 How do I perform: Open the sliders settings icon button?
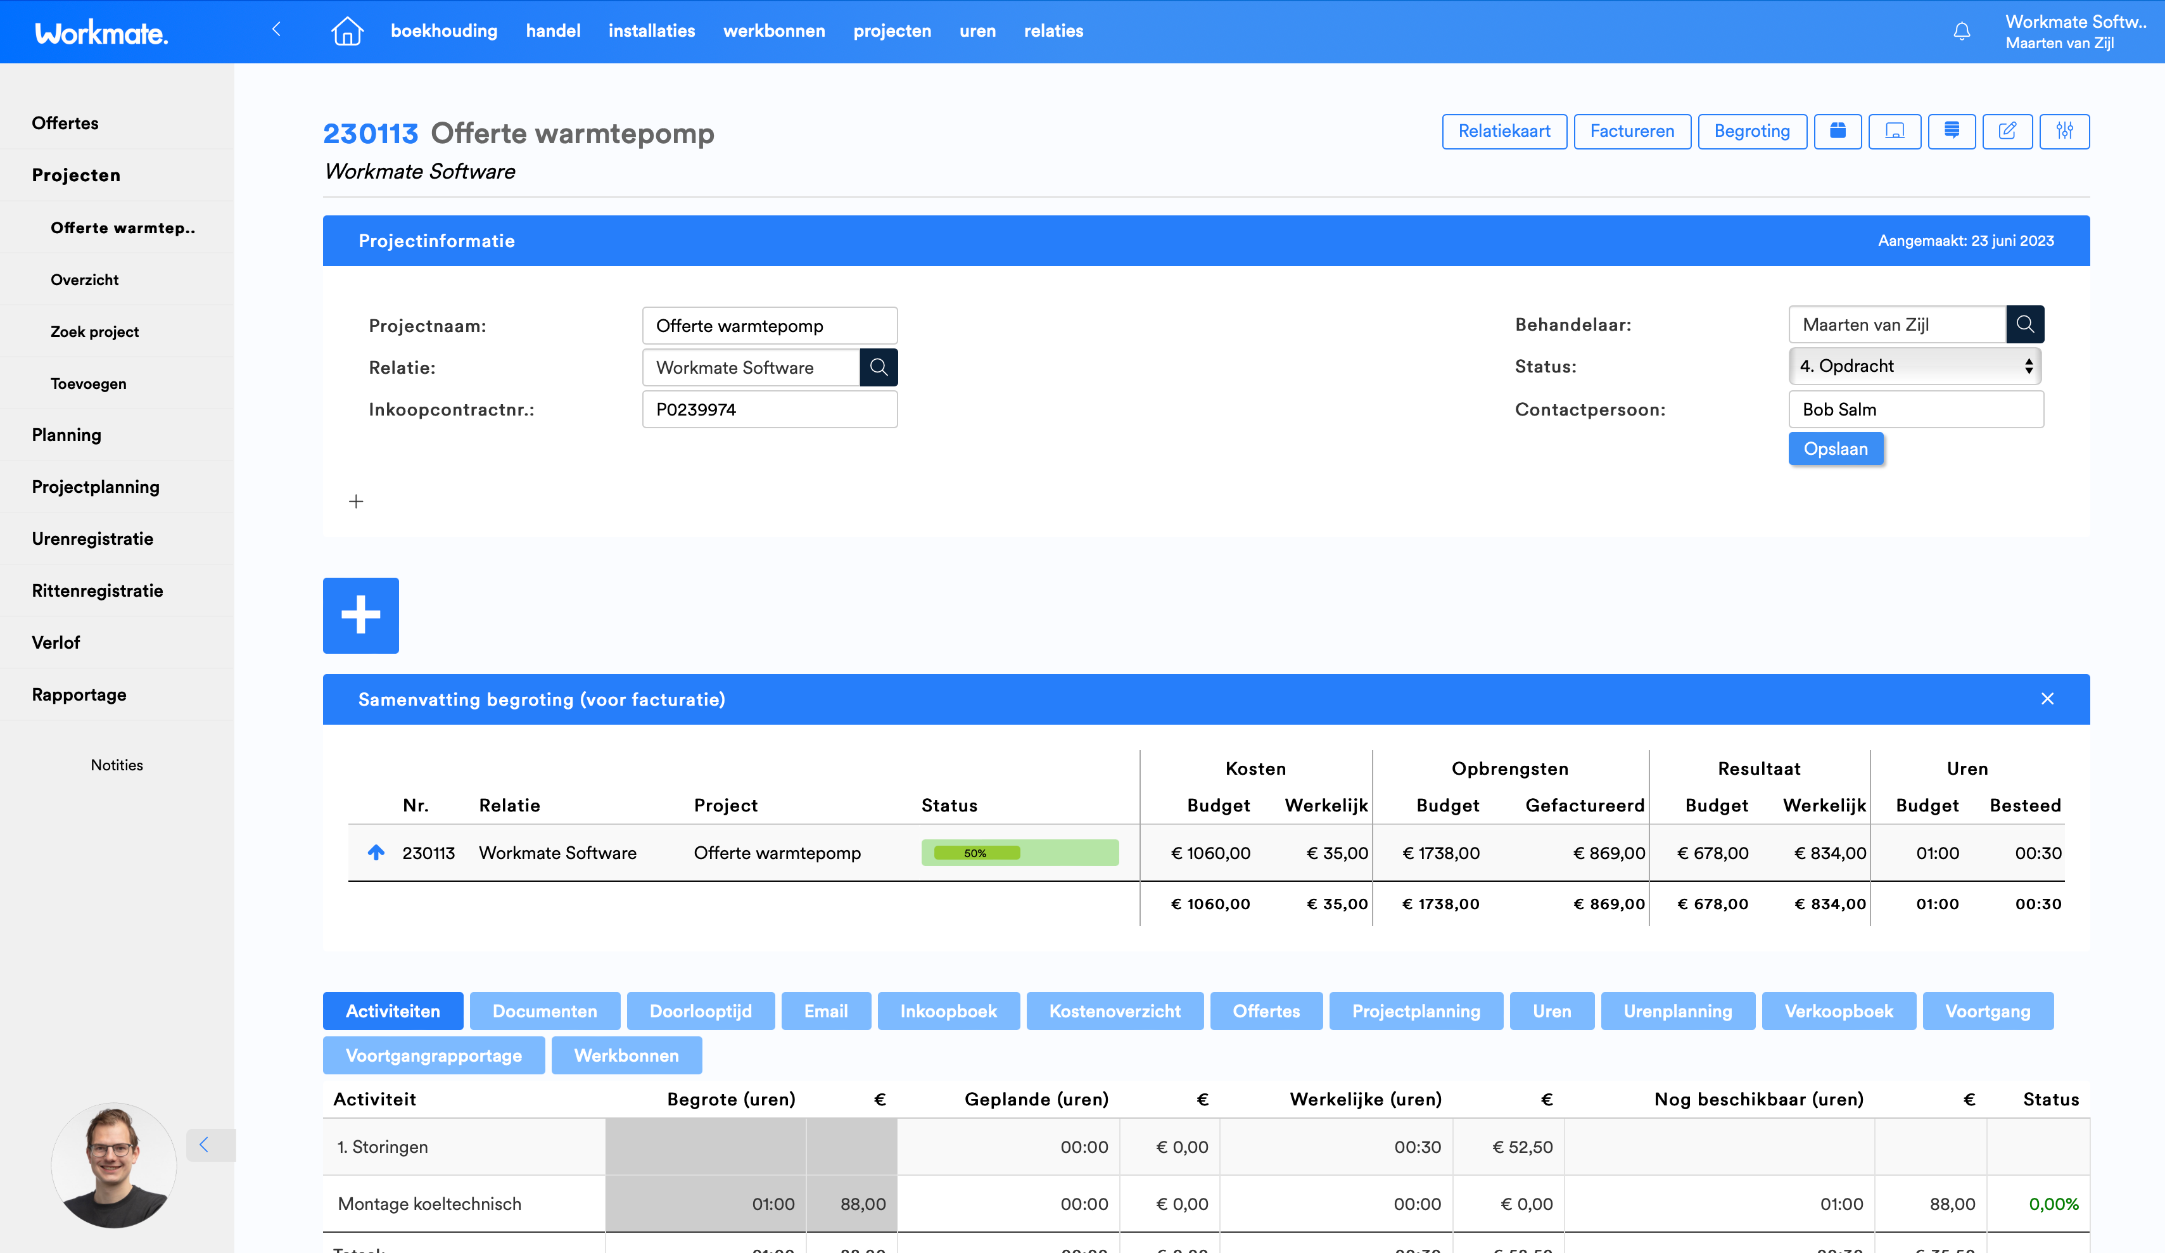point(2064,130)
